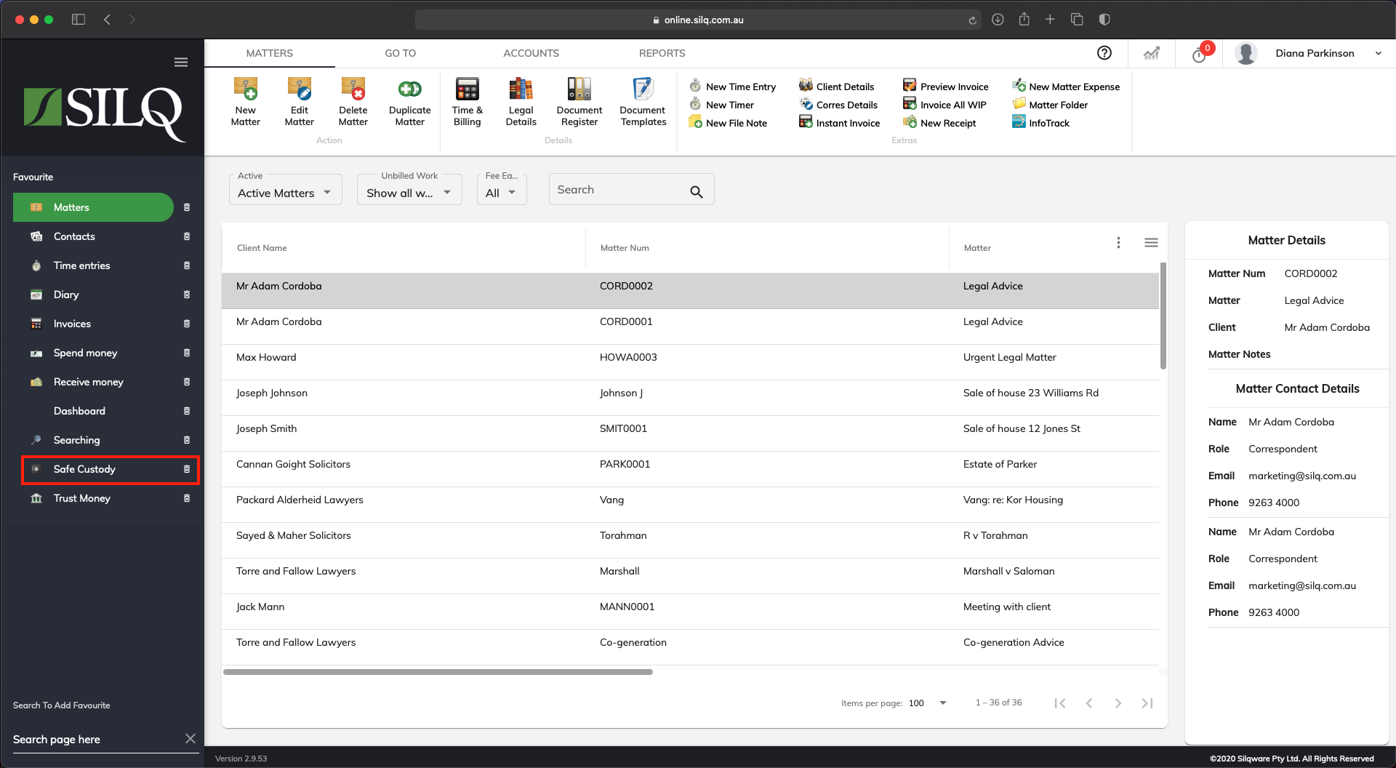Switch to the REPORTS tab
This screenshot has height=768, width=1396.
click(662, 53)
